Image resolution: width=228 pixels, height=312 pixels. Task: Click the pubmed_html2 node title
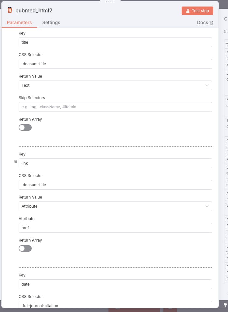tap(34, 11)
